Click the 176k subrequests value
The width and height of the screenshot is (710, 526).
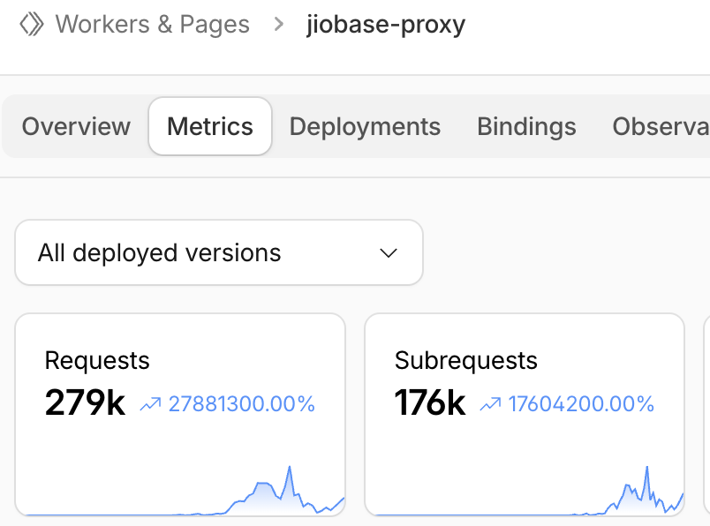point(430,402)
